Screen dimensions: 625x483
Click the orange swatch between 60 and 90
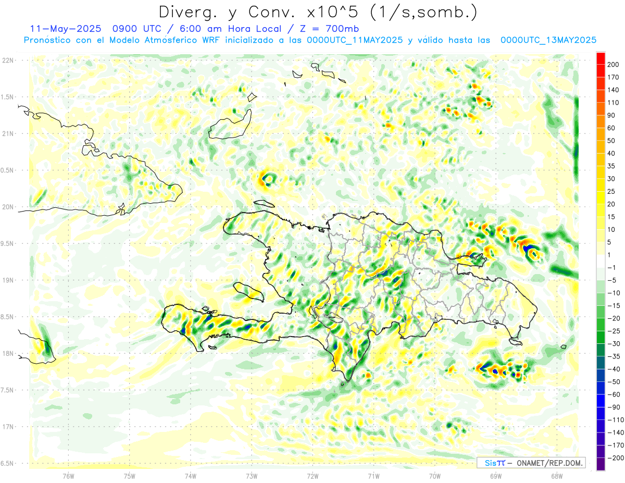coord(601,121)
